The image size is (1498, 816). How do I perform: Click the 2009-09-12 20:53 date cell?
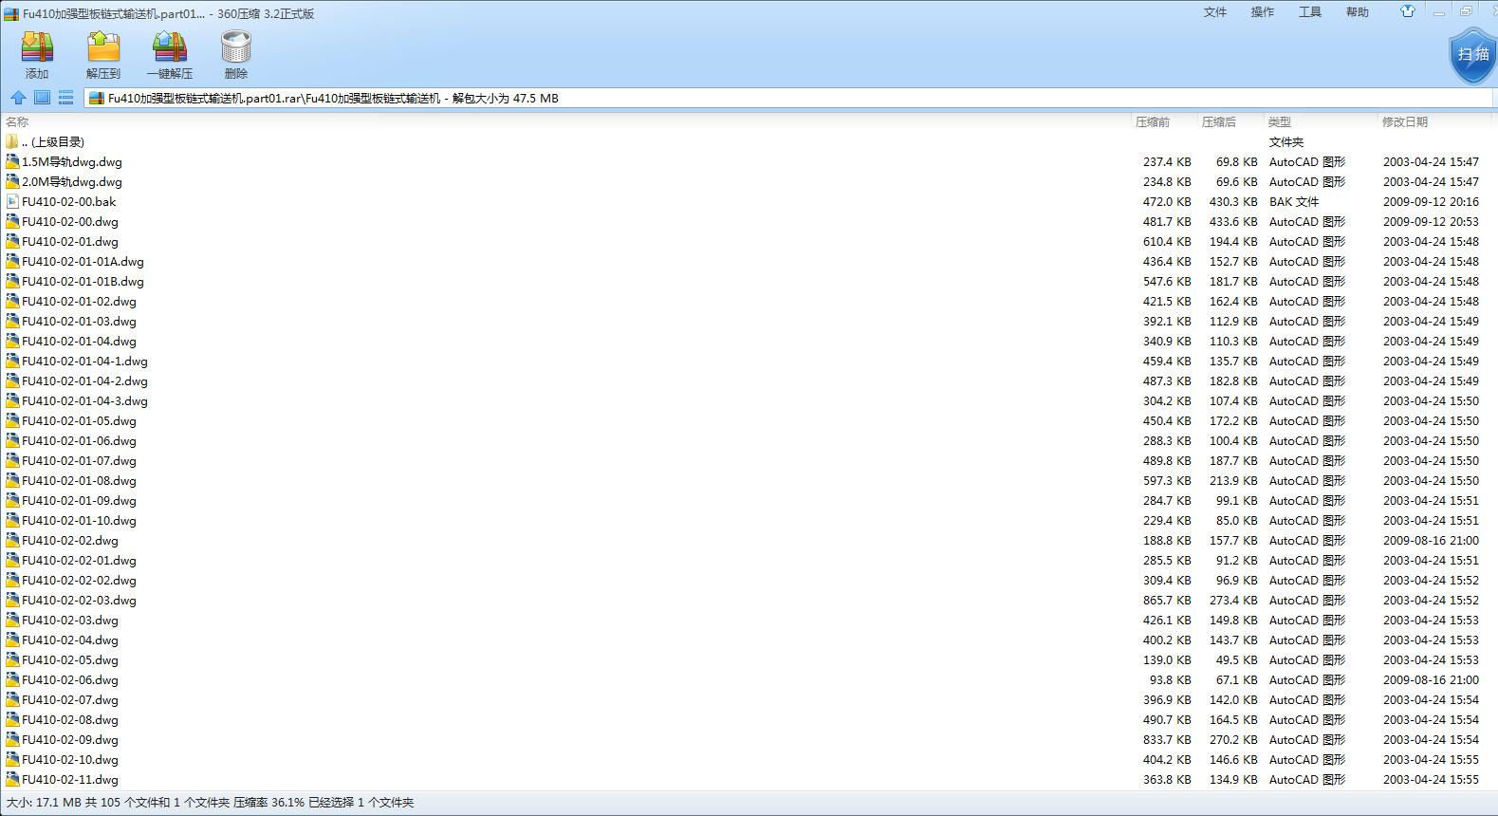point(1431,222)
